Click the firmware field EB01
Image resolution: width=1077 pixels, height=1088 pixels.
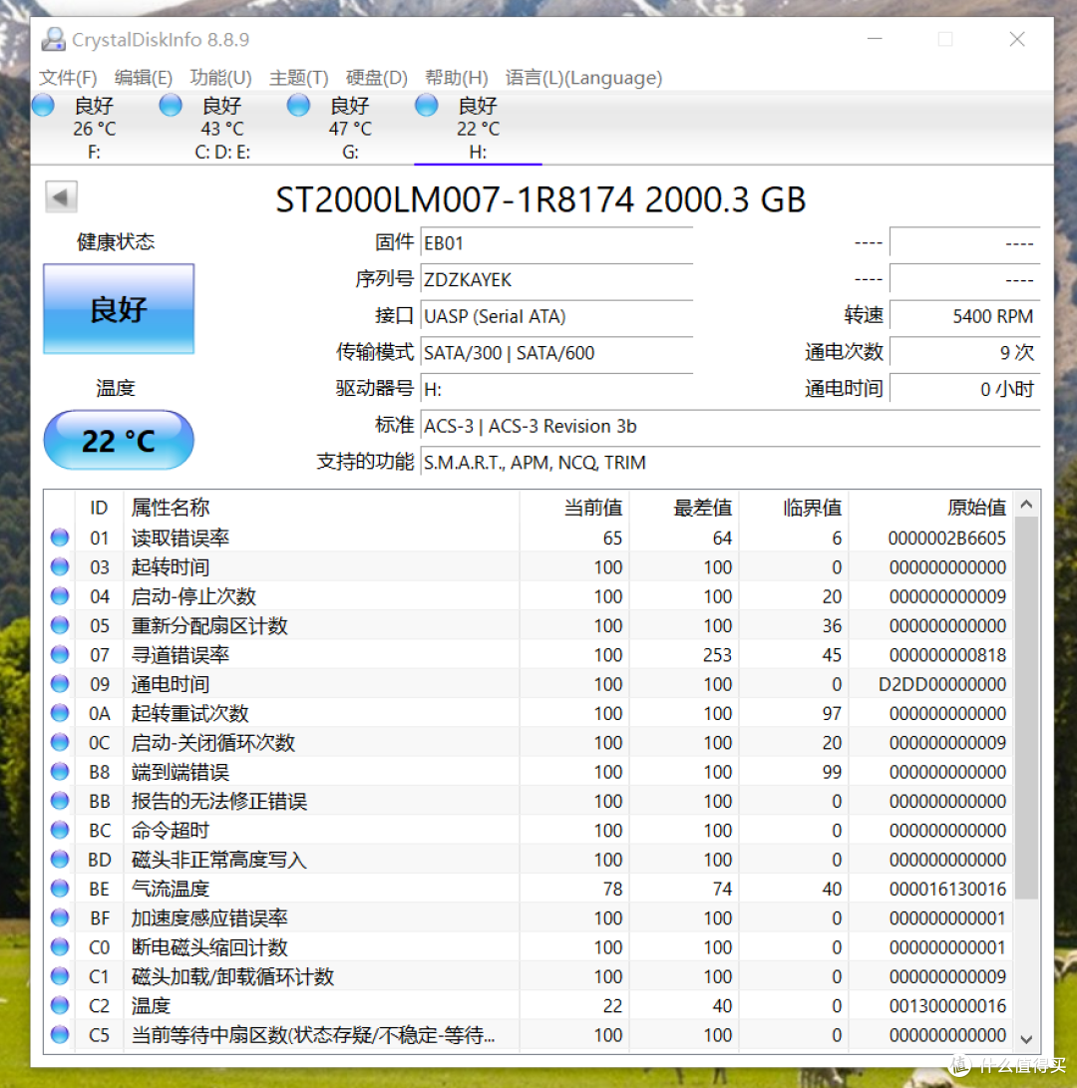tap(556, 243)
